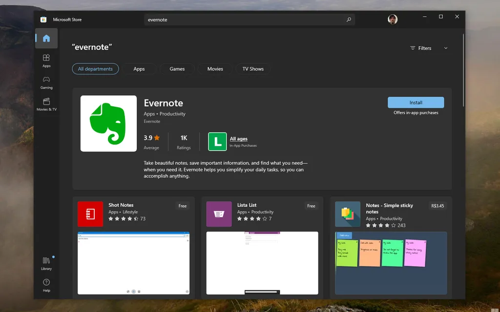This screenshot has width=500, height=312.
Task: Open the sticky notes screenshot thumbnail
Action: click(x=391, y=263)
